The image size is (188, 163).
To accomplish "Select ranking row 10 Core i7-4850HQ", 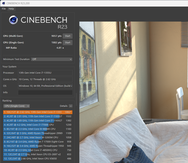I will (38, 150).
